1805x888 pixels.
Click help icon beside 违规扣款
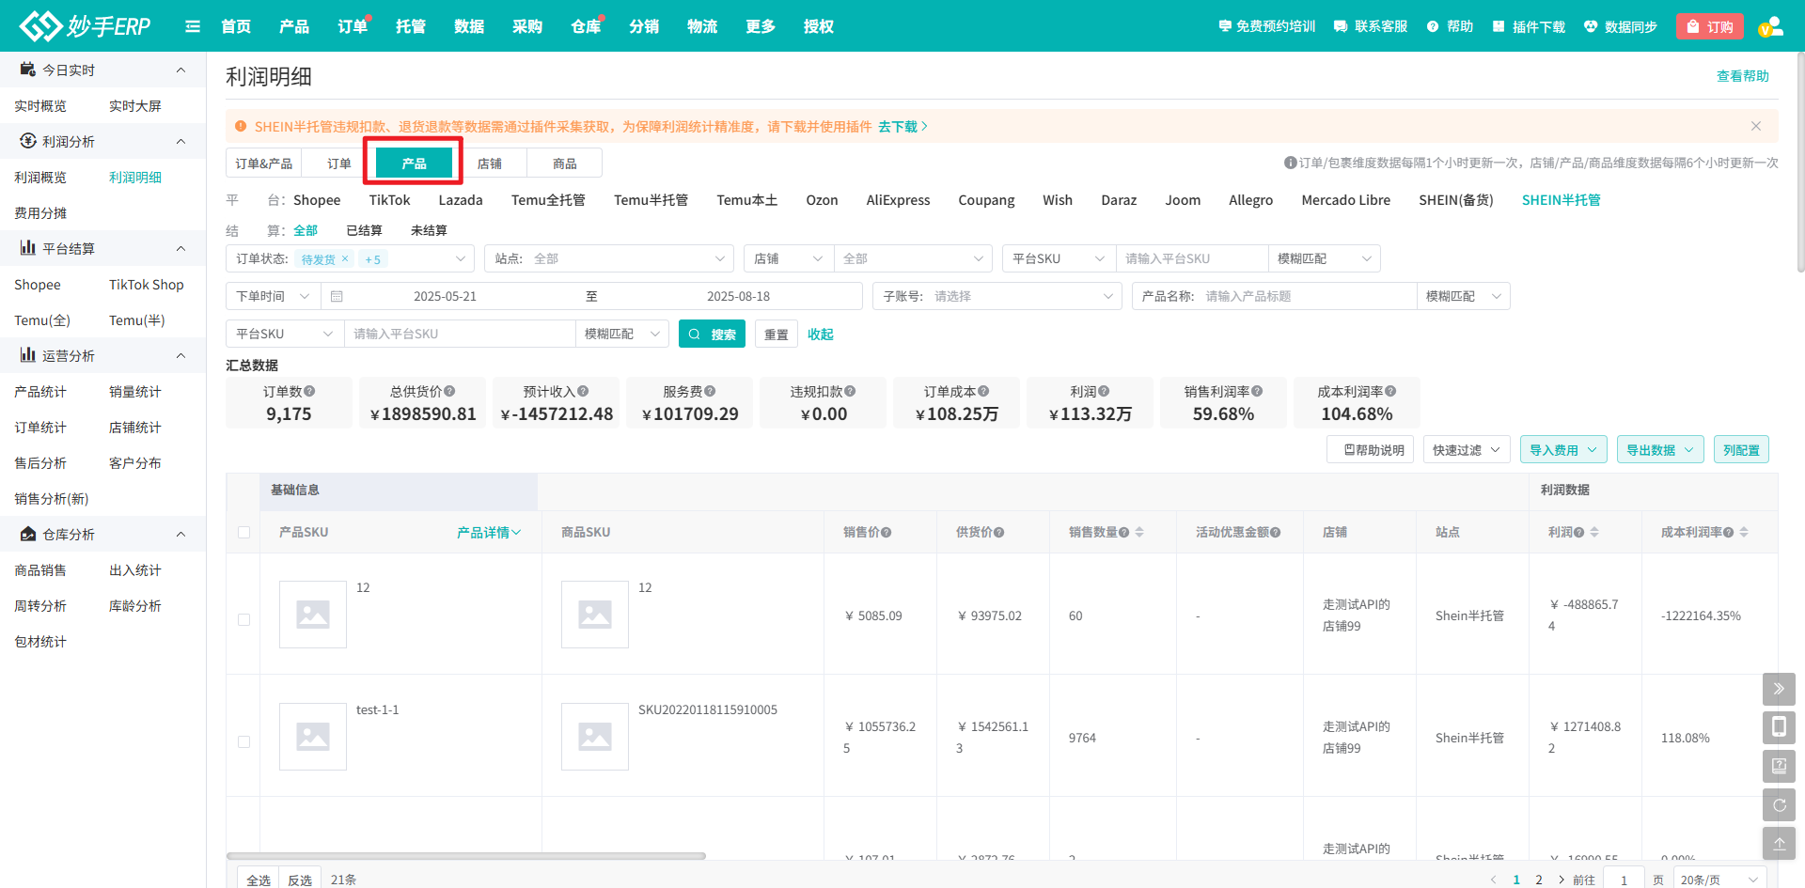pyautogui.click(x=850, y=391)
